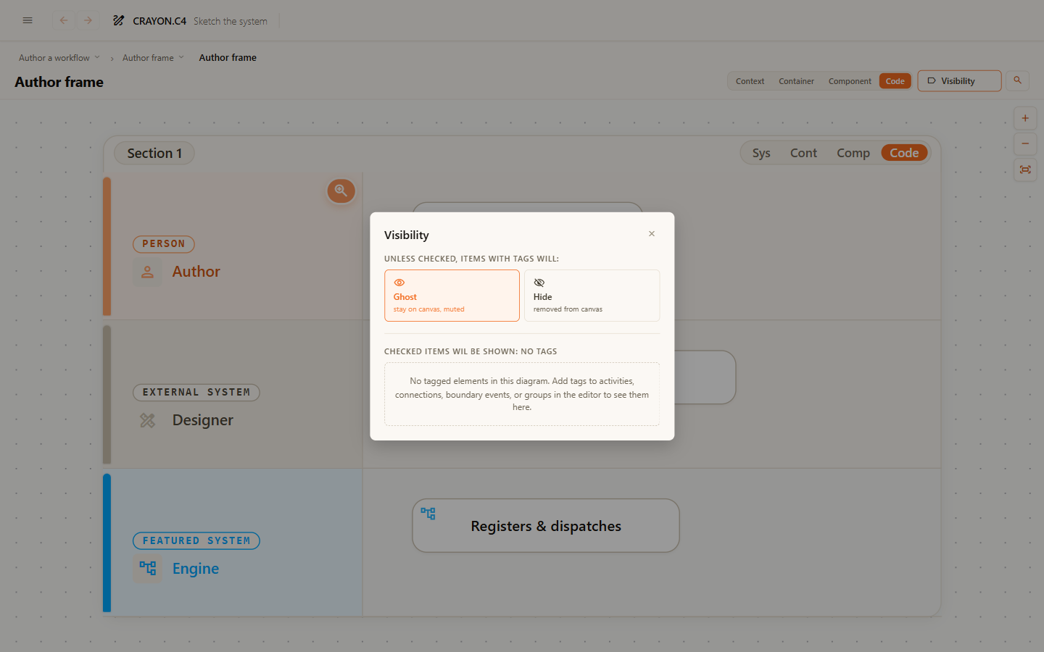Go back with the left arrow
The width and height of the screenshot is (1044, 652).
click(64, 20)
